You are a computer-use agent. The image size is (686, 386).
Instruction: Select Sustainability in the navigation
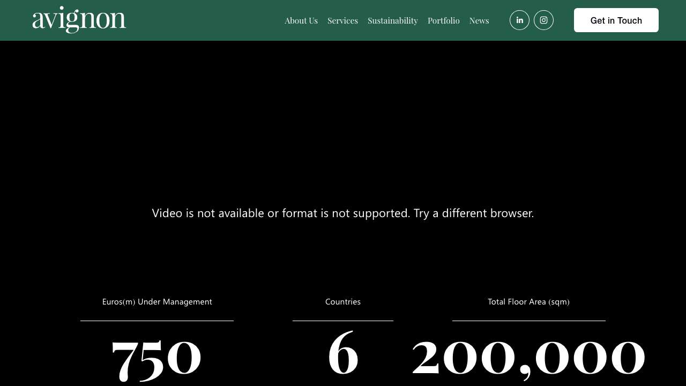point(393,20)
